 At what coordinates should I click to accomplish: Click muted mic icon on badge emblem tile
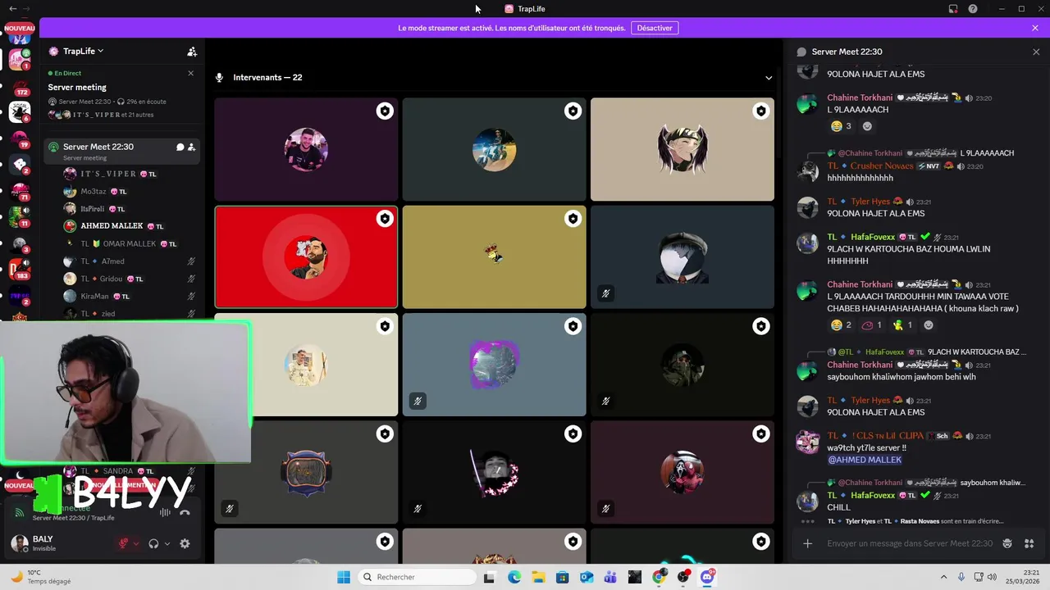[x=230, y=509]
